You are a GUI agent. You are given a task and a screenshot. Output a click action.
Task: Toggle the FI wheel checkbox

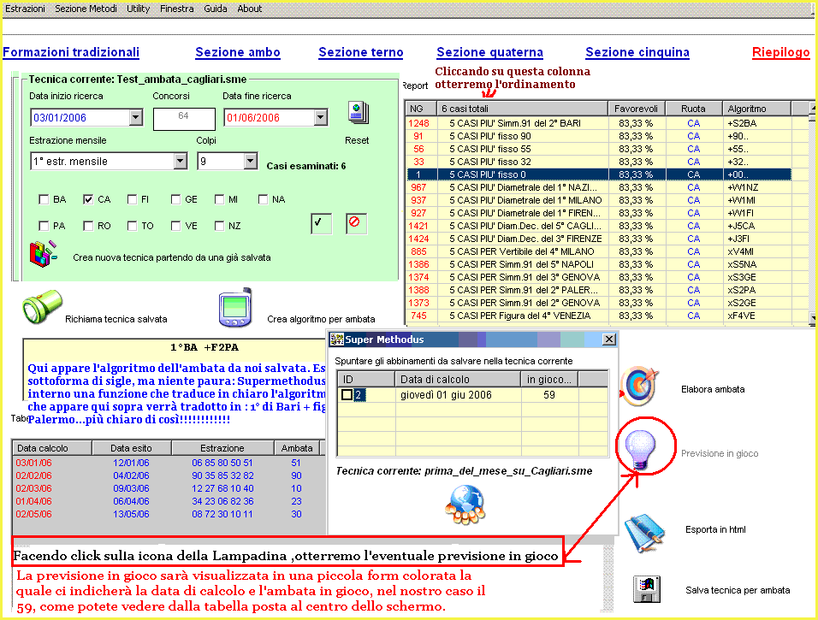(132, 199)
